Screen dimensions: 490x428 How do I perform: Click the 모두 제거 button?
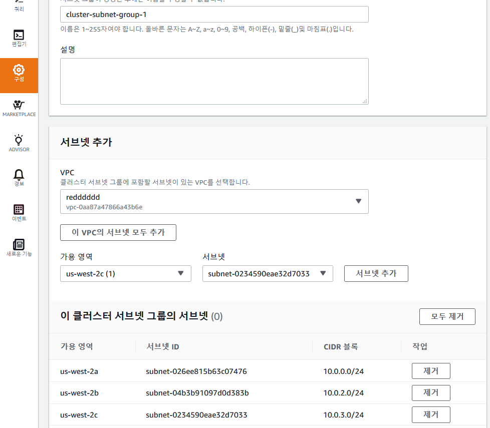point(447,316)
